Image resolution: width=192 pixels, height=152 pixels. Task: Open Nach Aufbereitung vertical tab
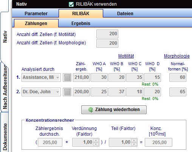[x=5, y=87]
